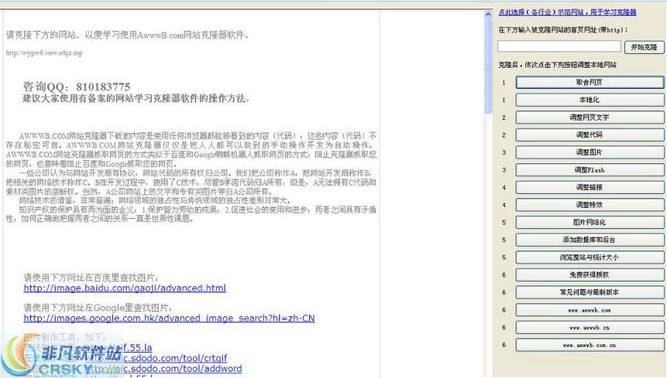Open the image.baidu.com advanced search link
Image resolution: width=667 pixels, height=378 pixels.
click(x=125, y=288)
